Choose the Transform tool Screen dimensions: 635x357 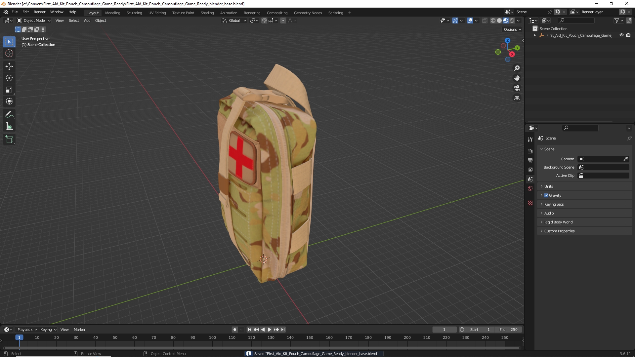tap(9, 101)
